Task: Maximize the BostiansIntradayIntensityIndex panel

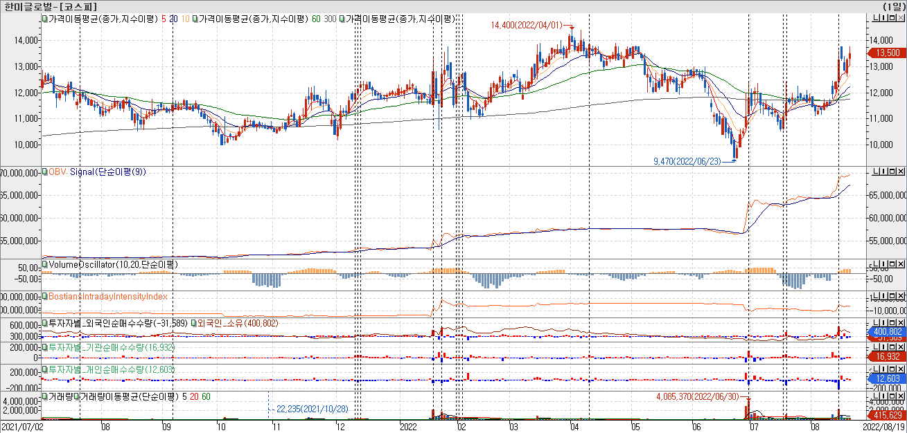Action: tap(892, 296)
